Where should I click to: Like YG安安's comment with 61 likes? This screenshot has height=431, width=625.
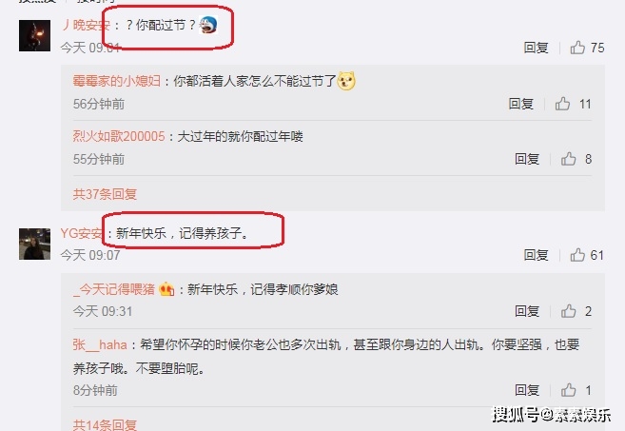577,255
